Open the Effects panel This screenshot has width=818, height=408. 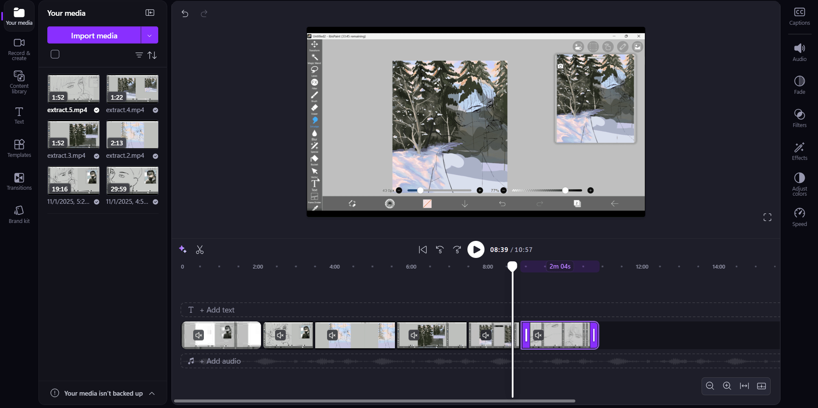[799, 151]
